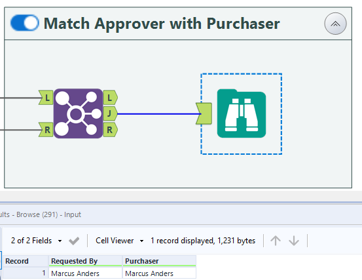Click the Join tool's R output anchor
The height and width of the screenshot is (280, 362).
111,130
